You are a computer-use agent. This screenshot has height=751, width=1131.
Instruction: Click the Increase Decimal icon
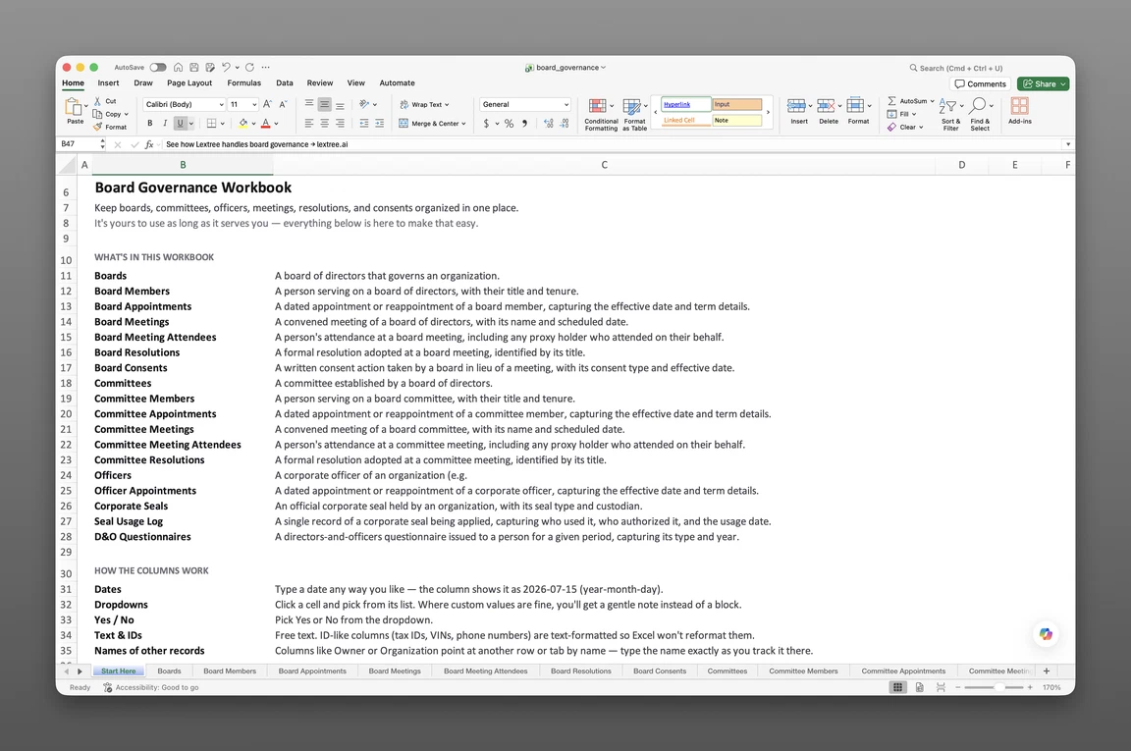pos(549,124)
